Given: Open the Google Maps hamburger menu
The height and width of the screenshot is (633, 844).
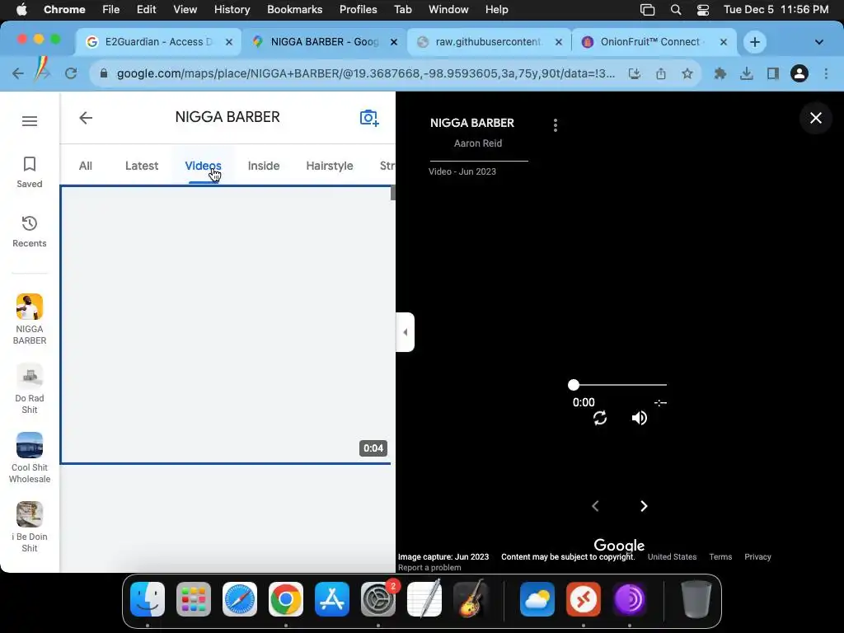Looking at the screenshot, I should click(x=30, y=121).
